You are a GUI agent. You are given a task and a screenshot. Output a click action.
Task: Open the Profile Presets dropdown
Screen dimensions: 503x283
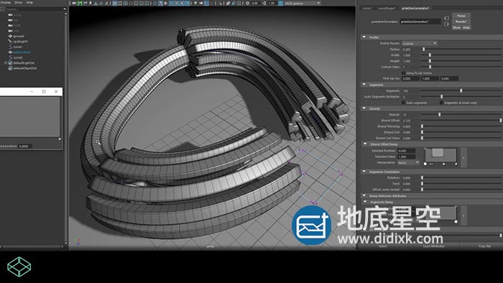coord(419,43)
